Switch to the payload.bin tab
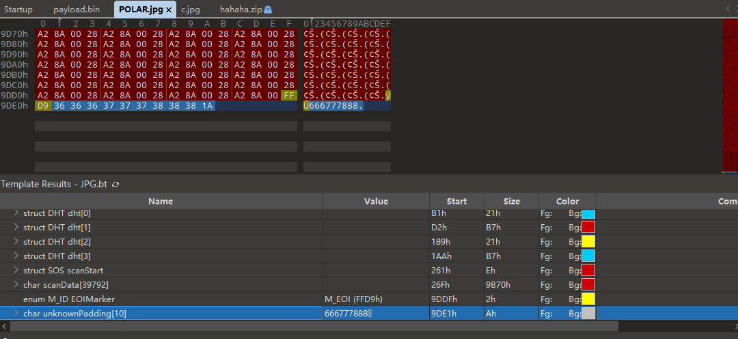 [76, 10]
